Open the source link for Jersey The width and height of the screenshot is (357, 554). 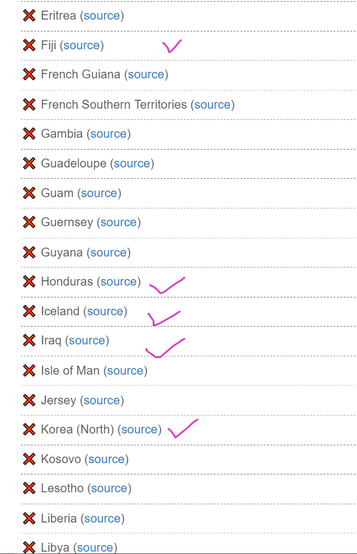tap(102, 400)
